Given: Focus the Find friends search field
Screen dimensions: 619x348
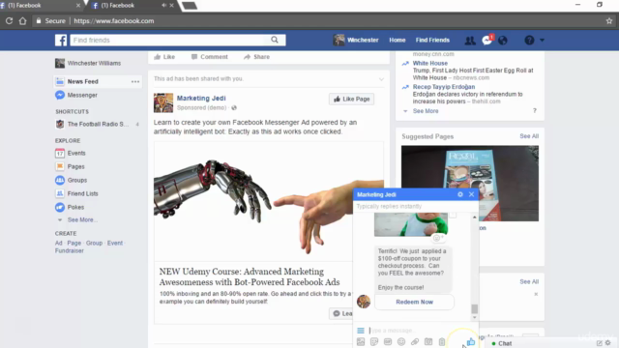Looking at the screenshot, I should [x=170, y=40].
